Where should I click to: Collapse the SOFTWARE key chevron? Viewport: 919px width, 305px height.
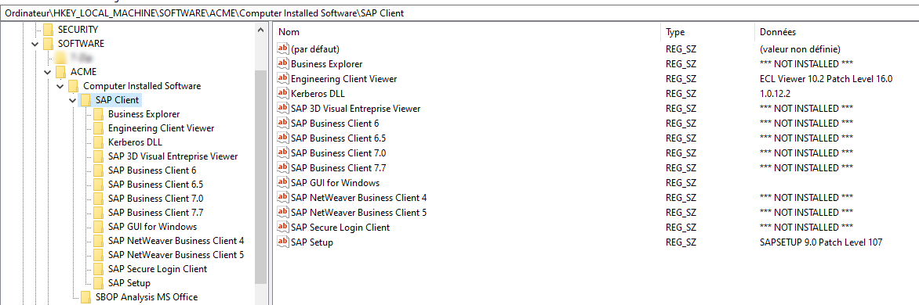click(x=35, y=44)
